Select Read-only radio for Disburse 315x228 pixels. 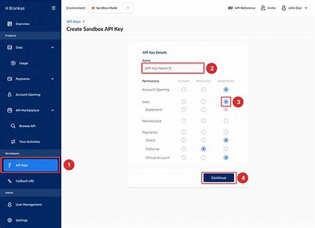pyautogui.click(x=203, y=149)
